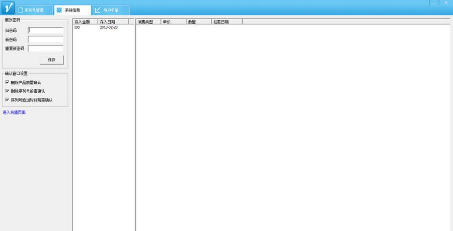453x231 pixels.
Task: Minimize the application window
Action: tap(434, 3)
